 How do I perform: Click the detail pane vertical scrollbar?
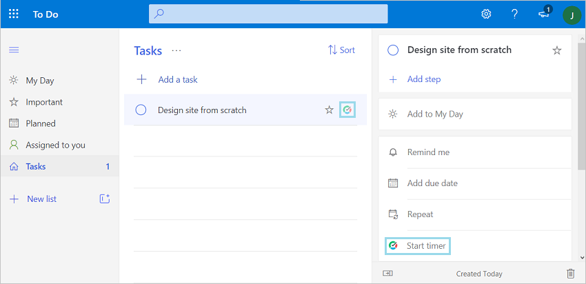(x=581, y=106)
